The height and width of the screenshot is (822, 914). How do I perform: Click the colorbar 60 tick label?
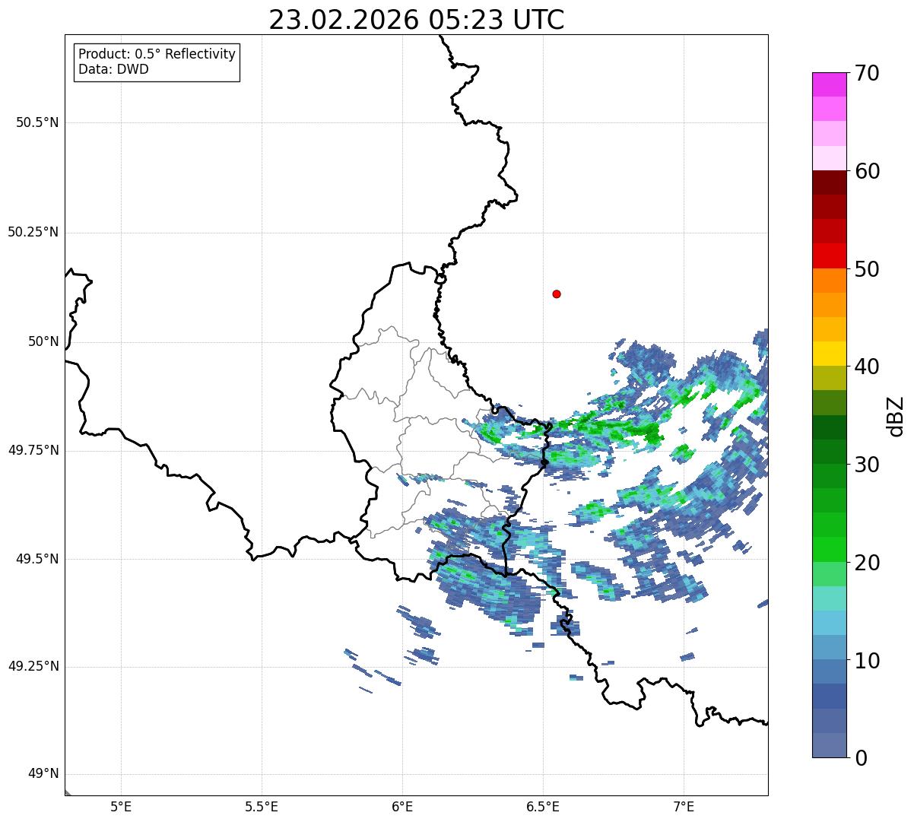[x=868, y=171]
